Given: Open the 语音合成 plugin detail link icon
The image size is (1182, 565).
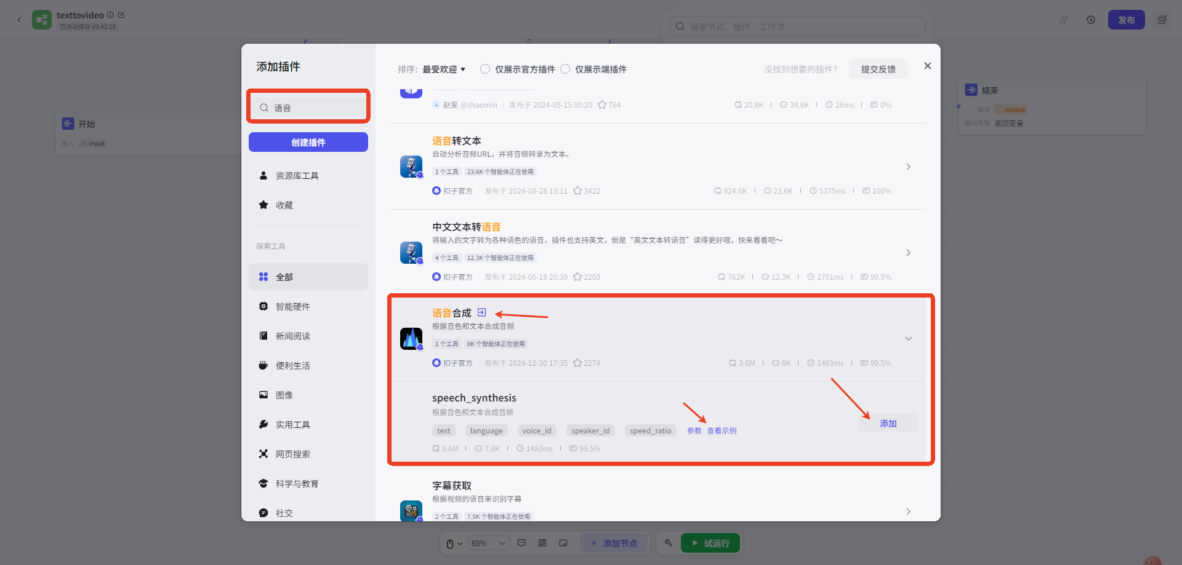Looking at the screenshot, I should [x=481, y=312].
